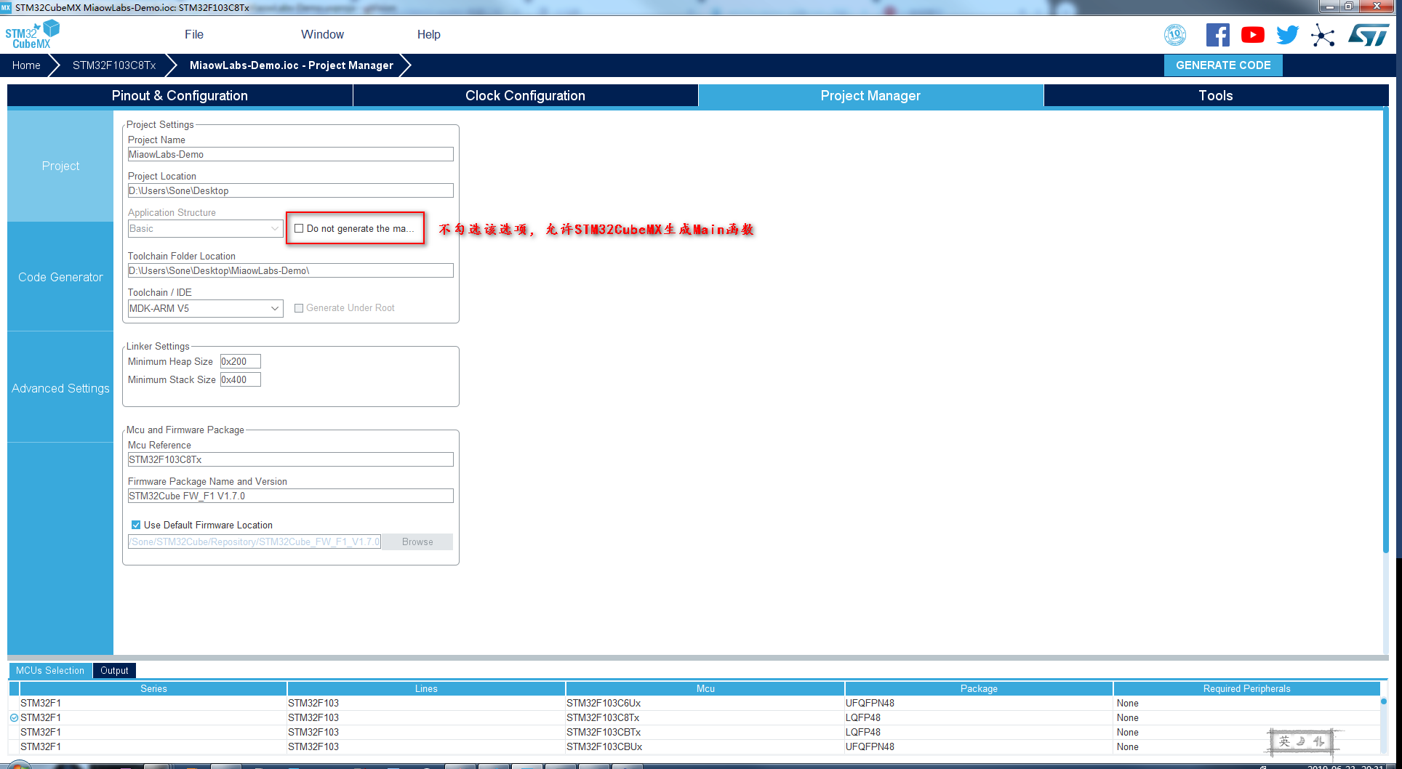Click the Toolchain Folder Location field
Image resolution: width=1402 pixels, height=769 pixels.
coord(291,270)
